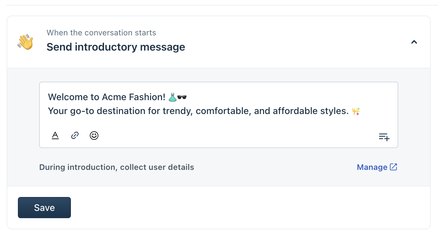Click the dress emoji in the message
The image size is (438, 236).
click(x=172, y=97)
